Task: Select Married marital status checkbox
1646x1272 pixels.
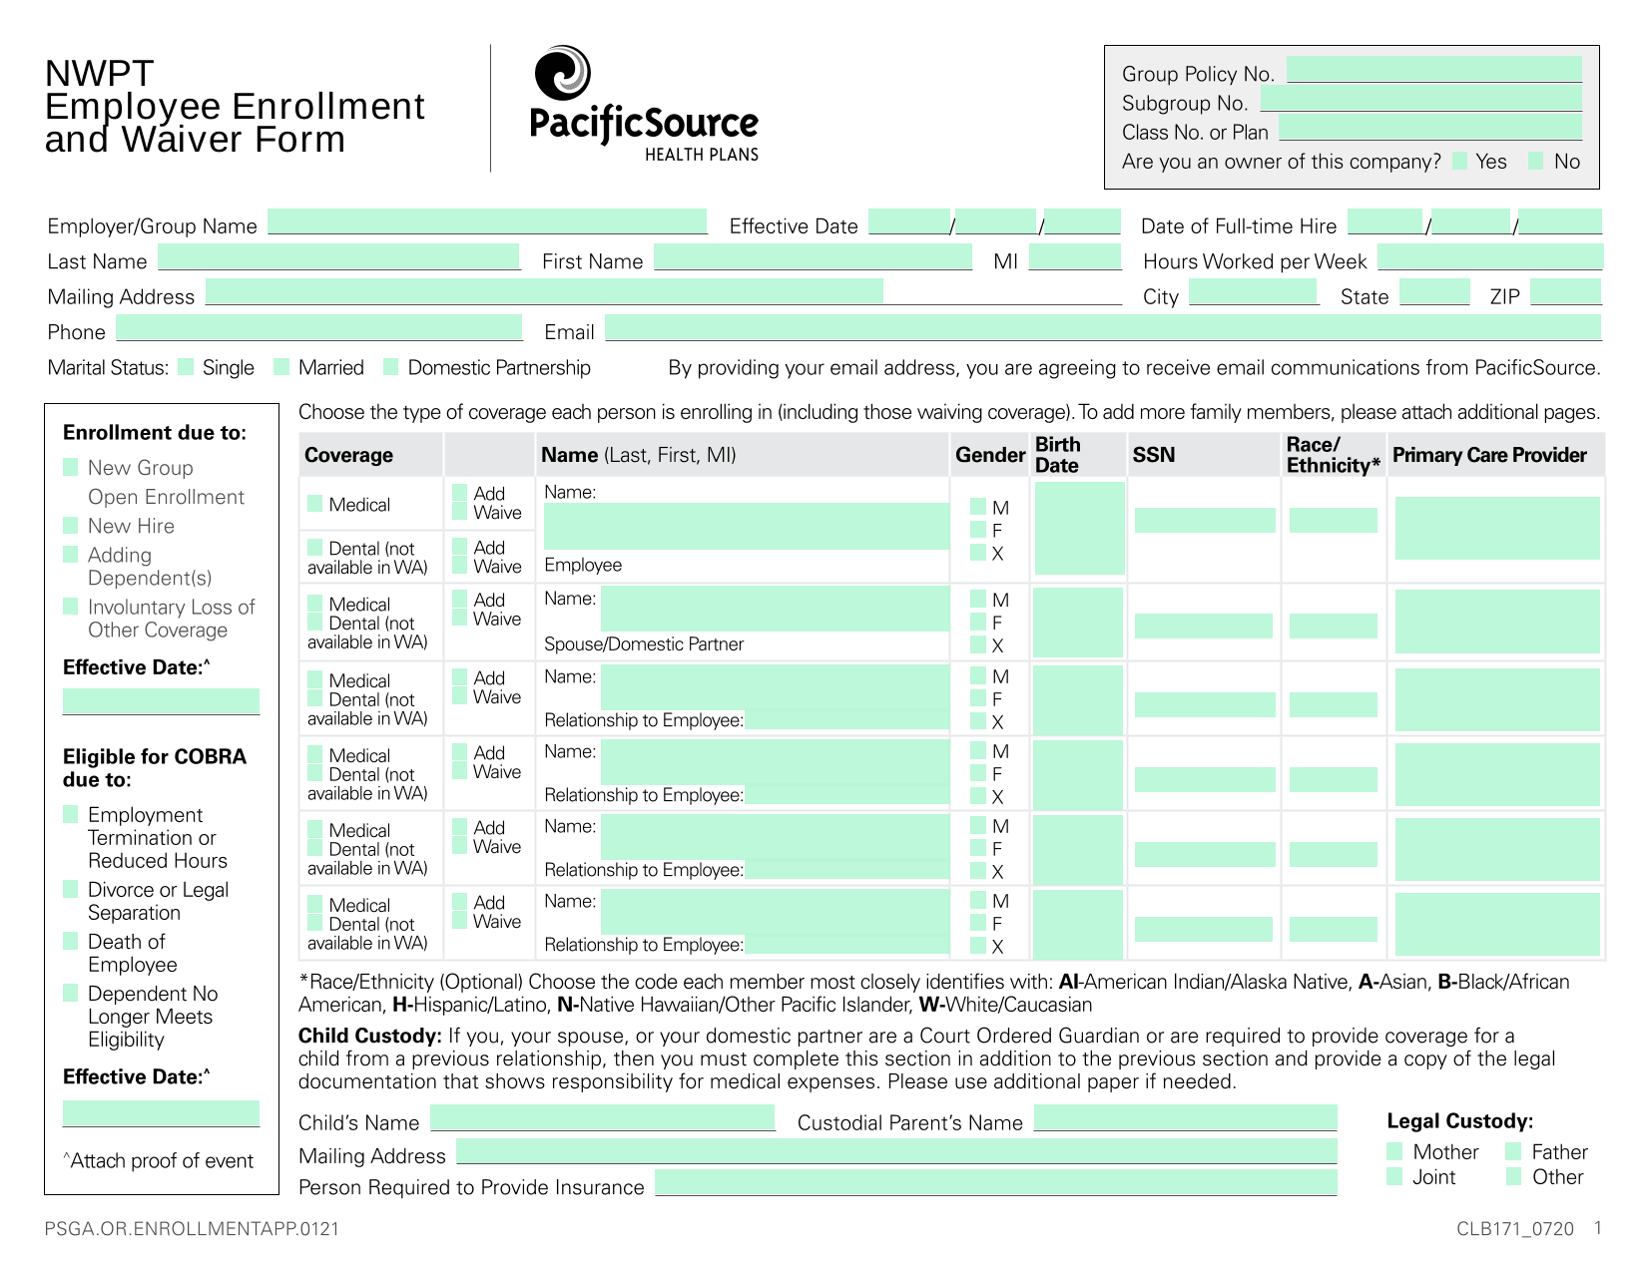Action: 281,367
